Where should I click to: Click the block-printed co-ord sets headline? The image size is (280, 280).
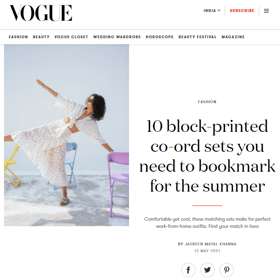pos(207,156)
